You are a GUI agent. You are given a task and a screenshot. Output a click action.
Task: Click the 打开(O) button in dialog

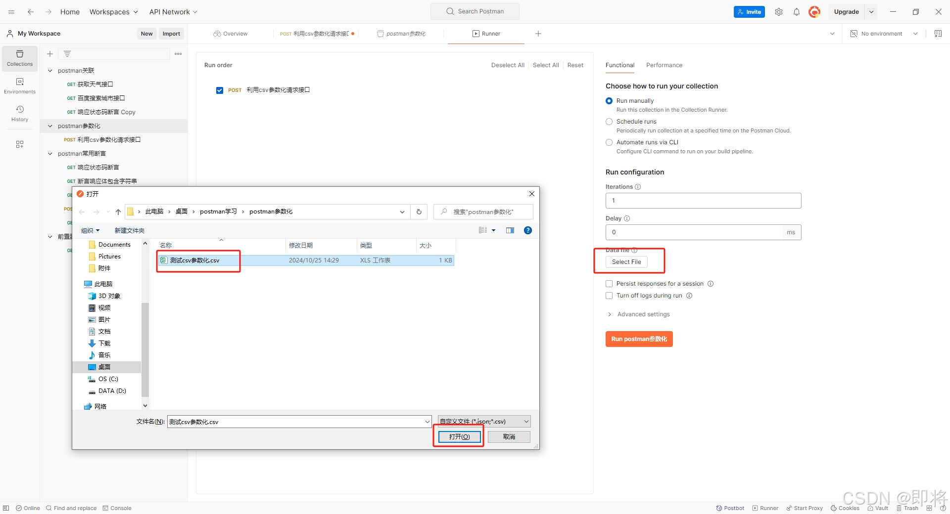pyautogui.click(x=459, y=437)
